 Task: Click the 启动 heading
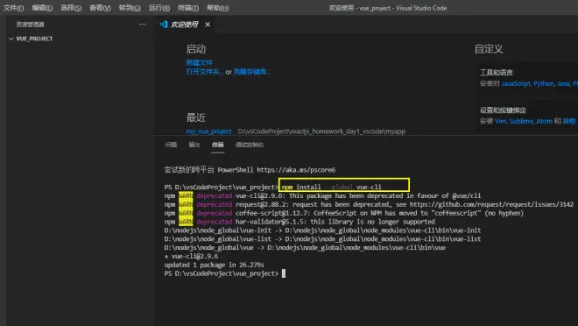[x=196, y=49]
